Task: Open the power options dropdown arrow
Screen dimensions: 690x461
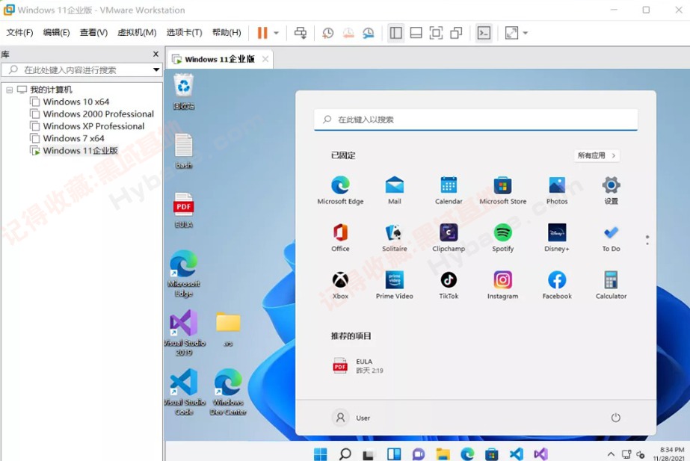Action: coord(277,33)
